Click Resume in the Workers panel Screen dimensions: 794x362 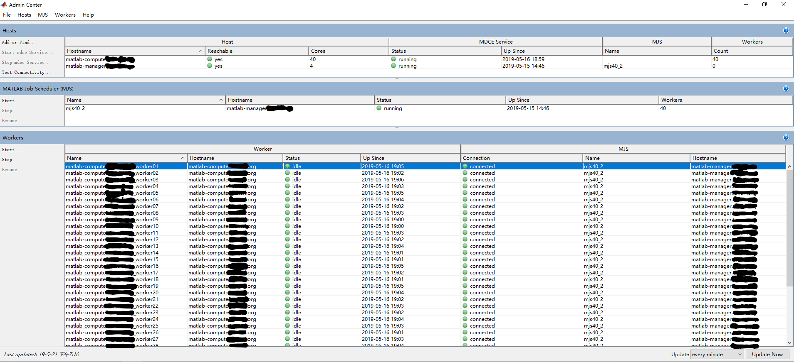tap(10, 169)
